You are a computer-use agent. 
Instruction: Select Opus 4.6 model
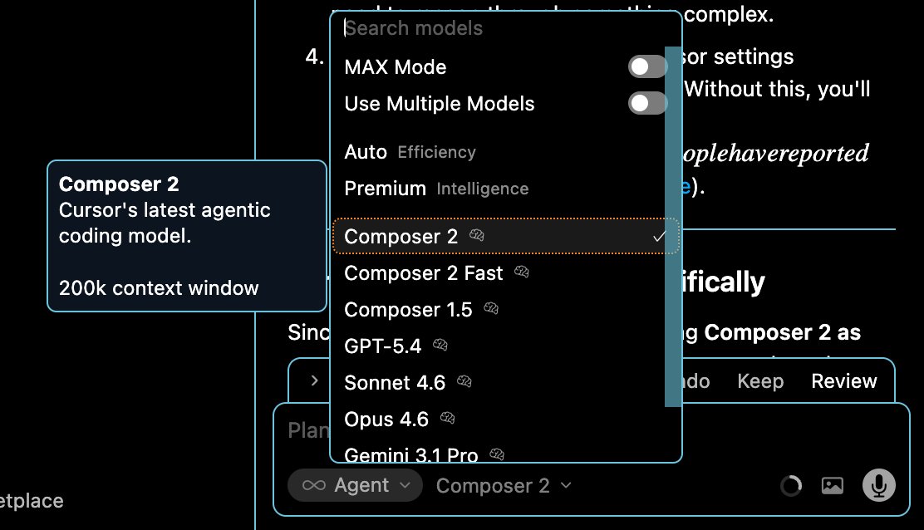point(504,419)
